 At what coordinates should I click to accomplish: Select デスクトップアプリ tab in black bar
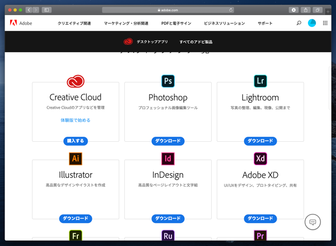click(x=152, y=41)
